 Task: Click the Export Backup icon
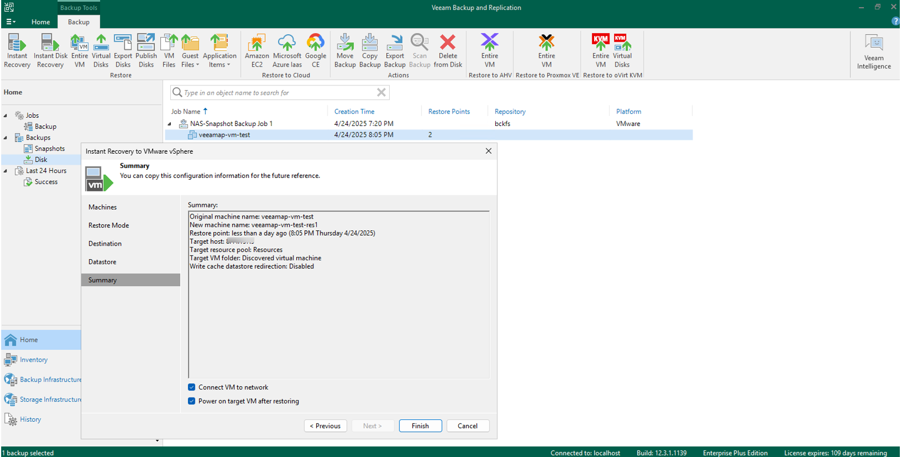pyautogui.click(x=395, y=51)
